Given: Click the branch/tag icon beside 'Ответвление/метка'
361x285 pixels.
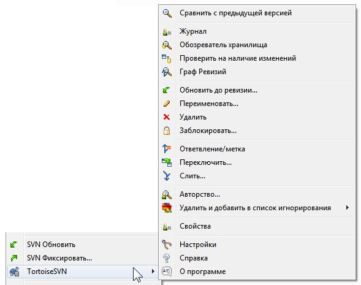Looking at the screenshot, I should click(x=167, y=149).
